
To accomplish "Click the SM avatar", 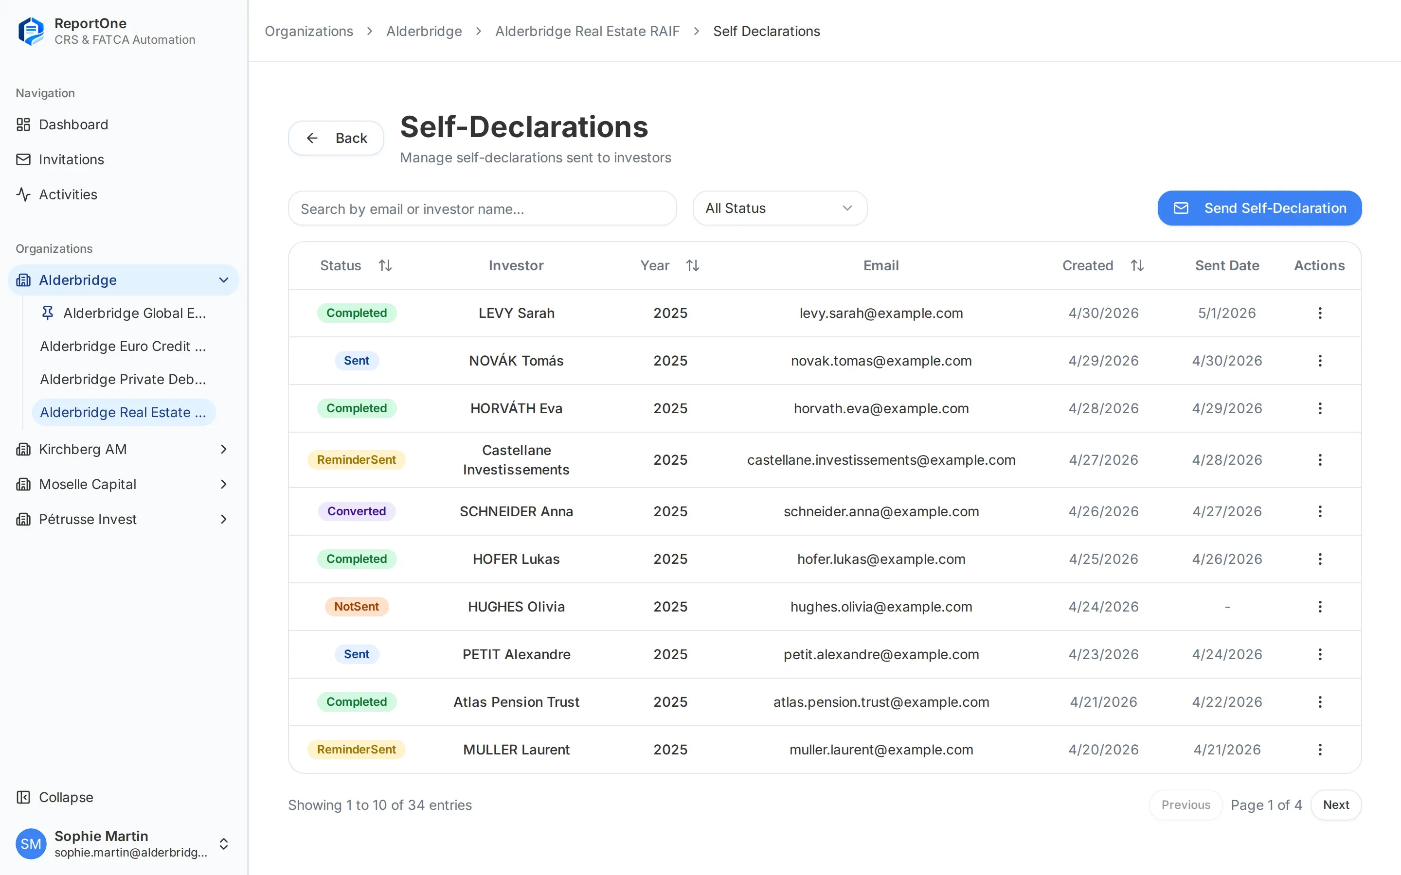I will pos(31,844).
